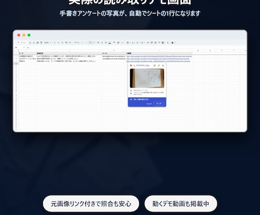Toggle italic formatting
260x215 pixels.
pos(102,42)
